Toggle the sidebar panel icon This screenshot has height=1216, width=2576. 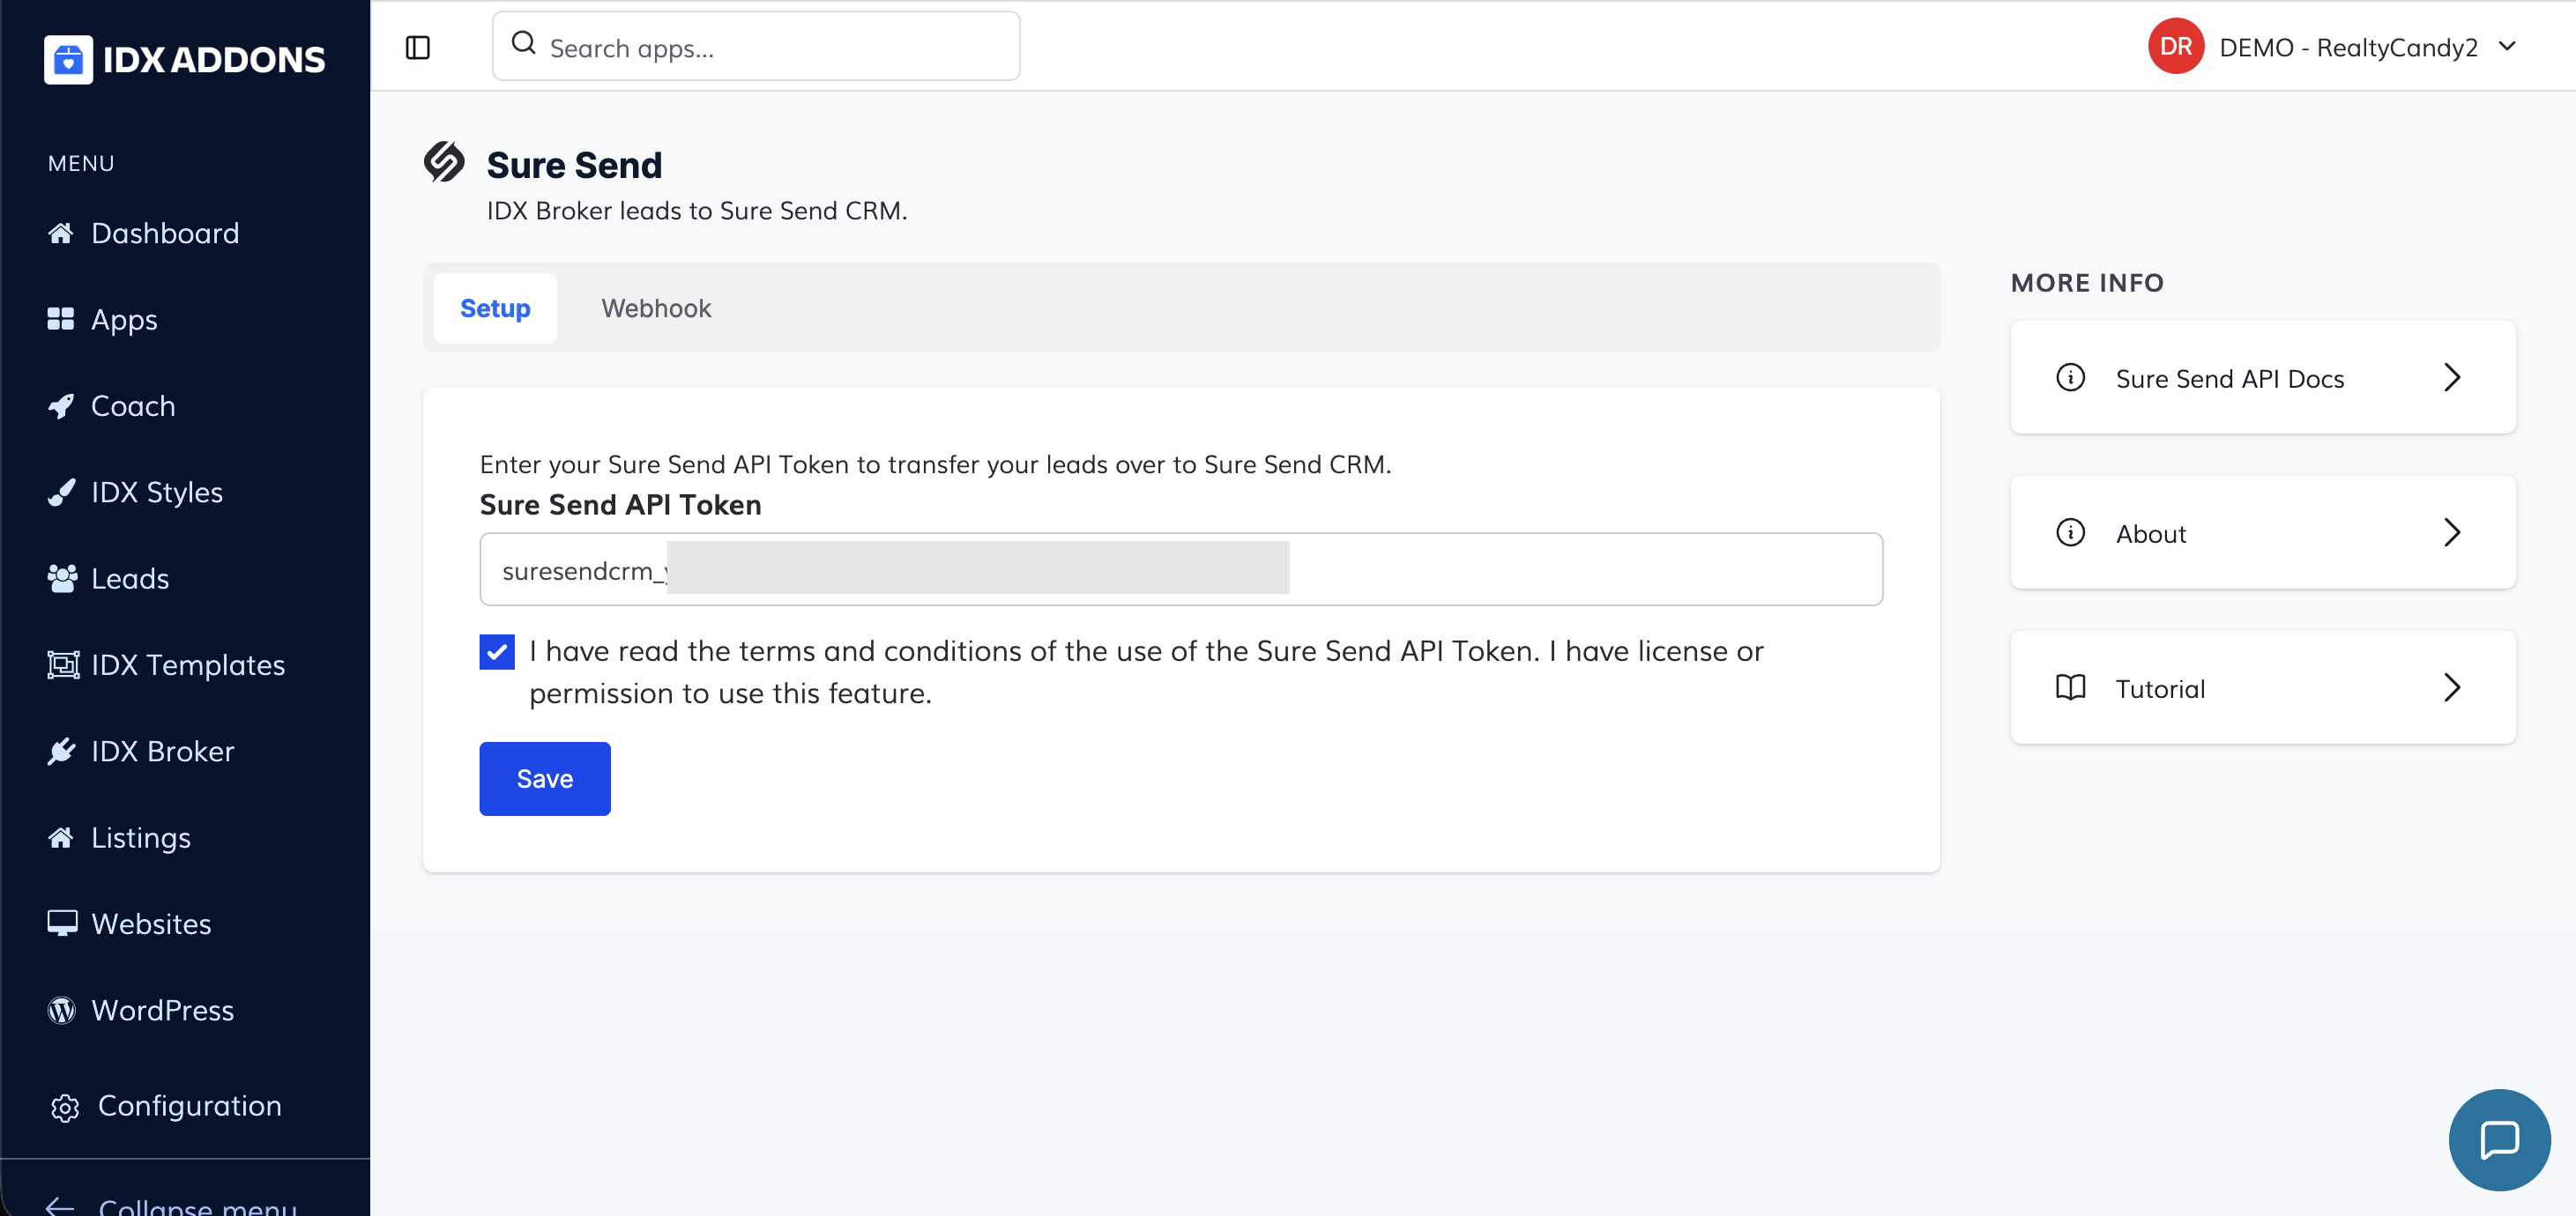click(x=418, y=47)
